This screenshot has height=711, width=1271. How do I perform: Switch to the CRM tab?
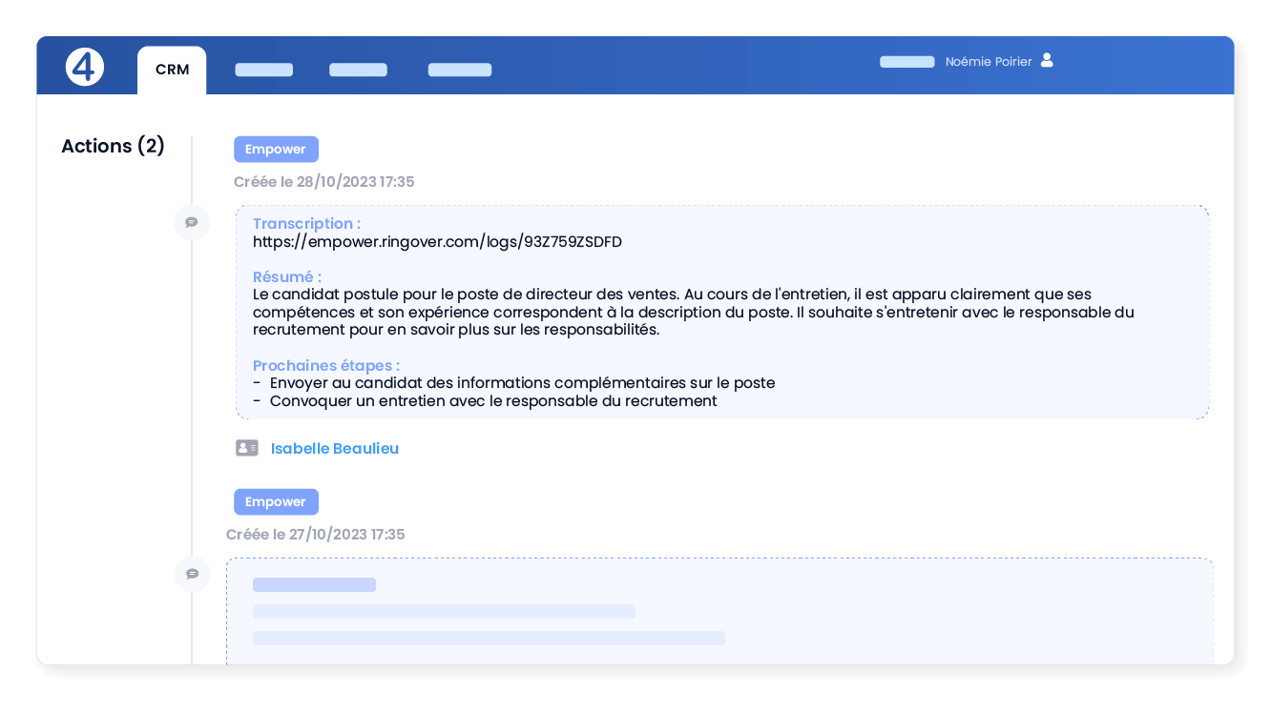tap(171, 69)
